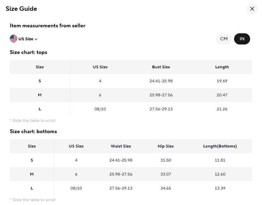The width and height of the screenshot is (262, 205).
Task: Click the 08/10 US size in bottoms
Action: 76,188
